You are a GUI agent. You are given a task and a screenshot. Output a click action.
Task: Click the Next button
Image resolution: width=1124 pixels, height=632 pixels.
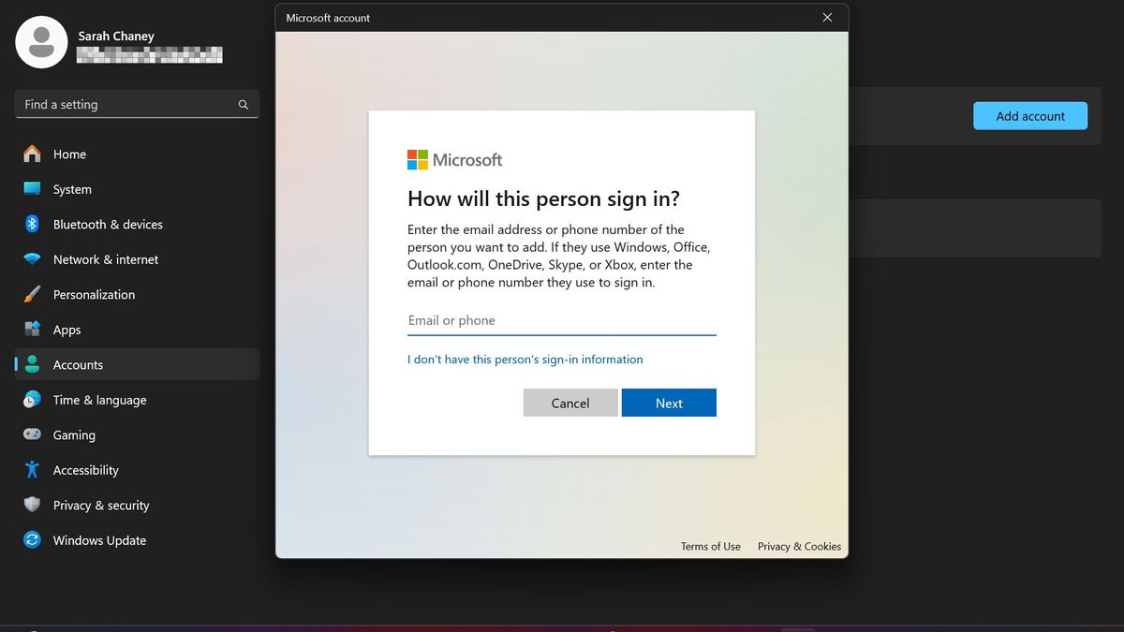[x=669, y=403]
